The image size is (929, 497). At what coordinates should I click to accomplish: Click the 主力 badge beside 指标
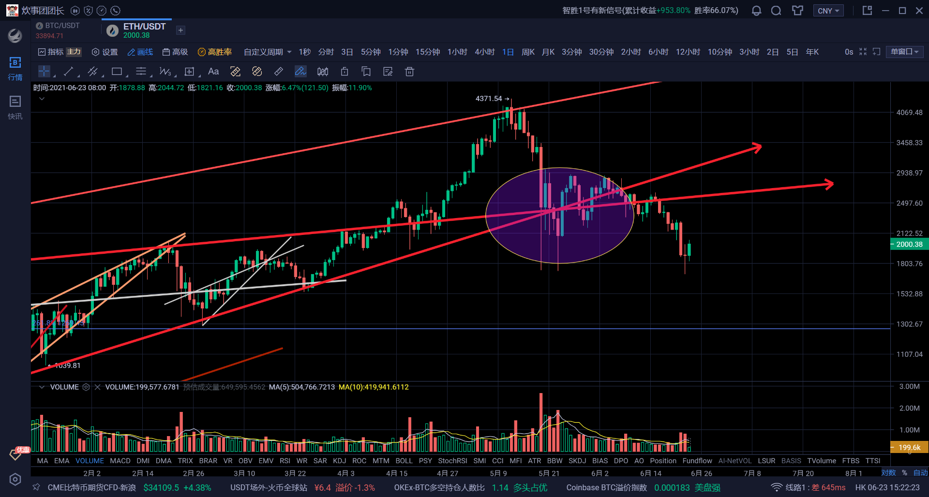point(74,52)
